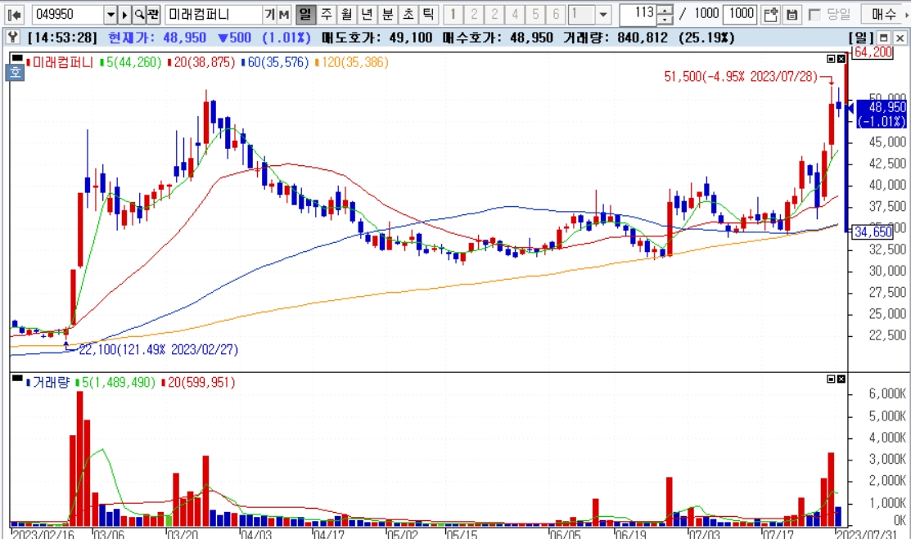Increase candle count with up stepper
Viewport: 911px width, 539px height.
(x=665, y=10)
